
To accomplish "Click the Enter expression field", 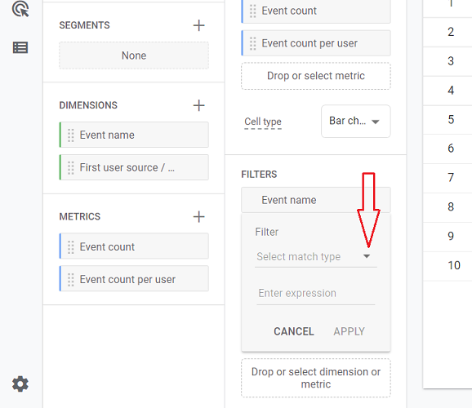I will [316, 294].
